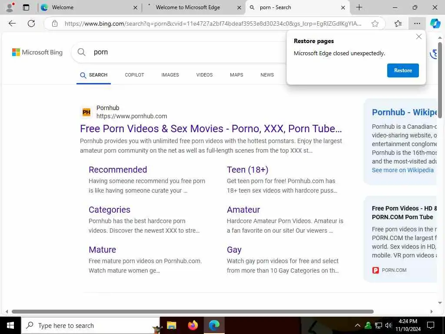Image resolution: width=445 pixels, height=334 pixels.
Task: Click the blue Restore button
Action: (403, 70)
